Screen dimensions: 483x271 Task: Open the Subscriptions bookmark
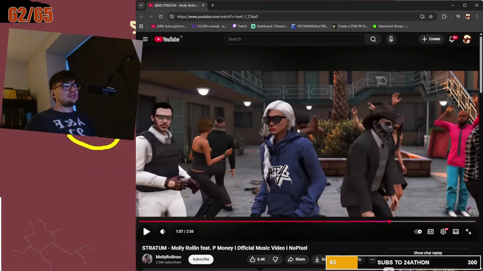(168, 26)
